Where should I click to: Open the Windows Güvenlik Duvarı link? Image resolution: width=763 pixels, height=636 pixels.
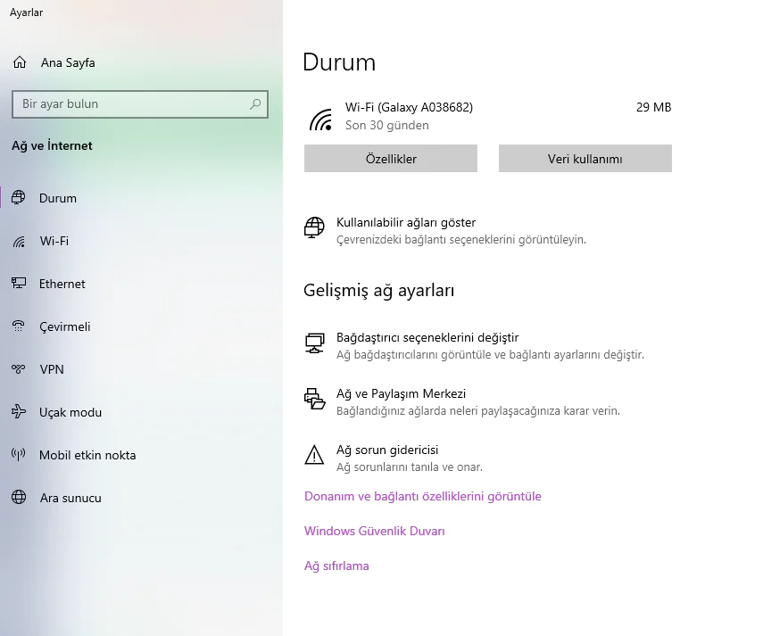pyautogui.click(x=375, y=531)
